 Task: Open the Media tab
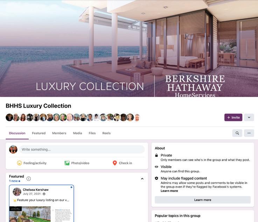click(77, 133)
